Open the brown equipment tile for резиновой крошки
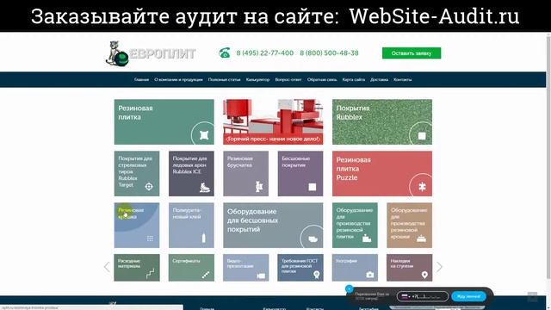This screenshot has width=551, height=310. (410, 226)
